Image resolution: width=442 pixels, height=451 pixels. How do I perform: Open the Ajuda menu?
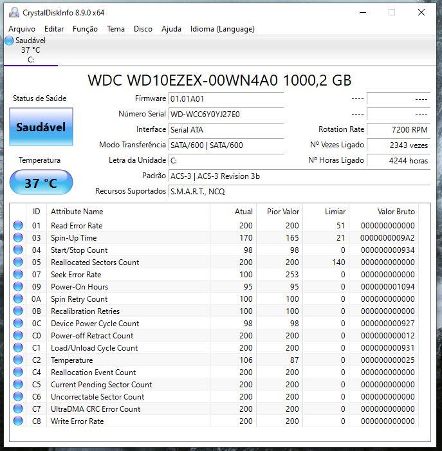tap(171, 29)
